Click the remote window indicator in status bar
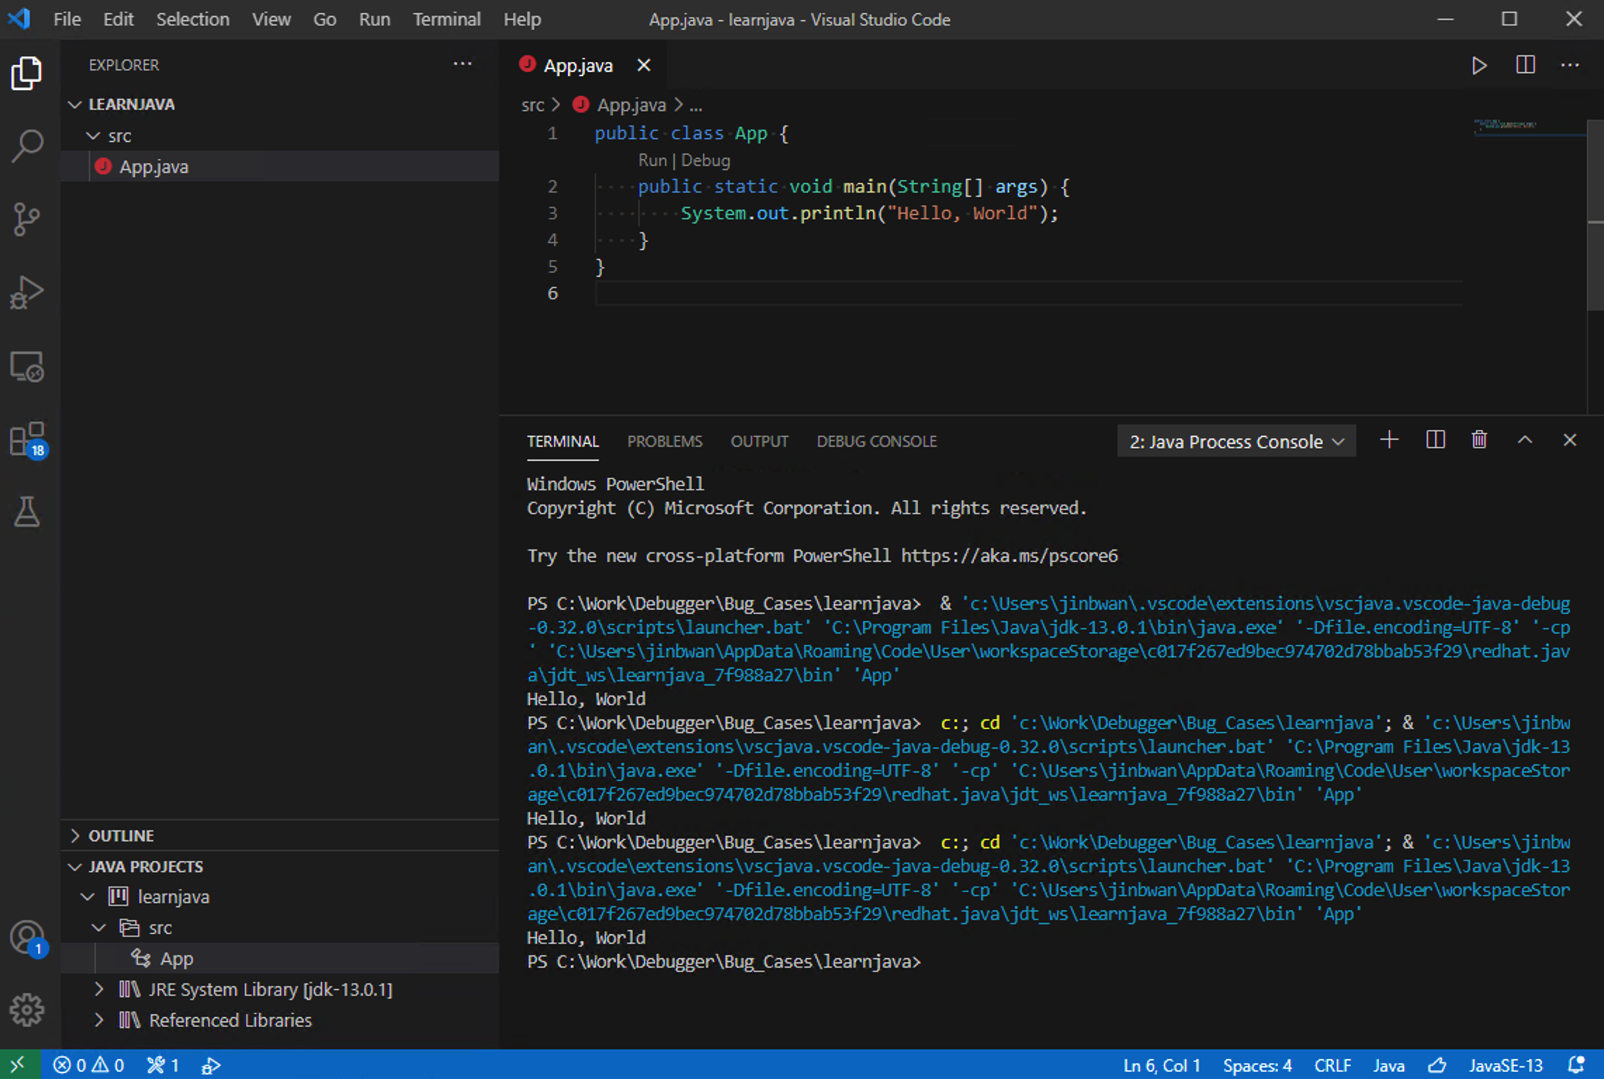This screenshot has width=1604, height=1079. point(19,1064)
